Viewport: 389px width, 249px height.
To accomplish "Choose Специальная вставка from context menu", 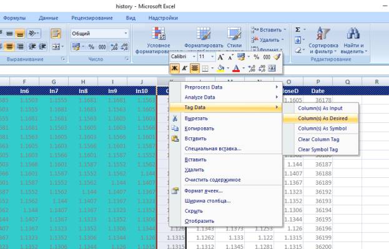I will [x=213, y=149].
